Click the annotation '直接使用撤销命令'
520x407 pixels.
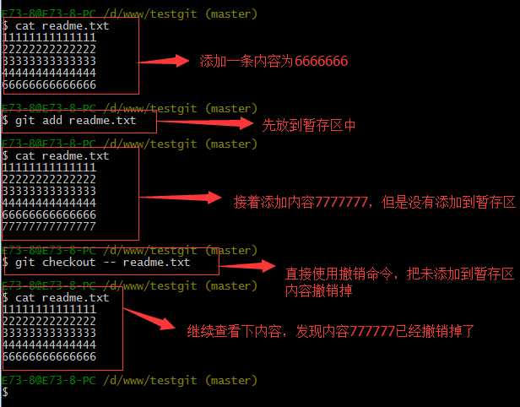[x=339, y=274]
